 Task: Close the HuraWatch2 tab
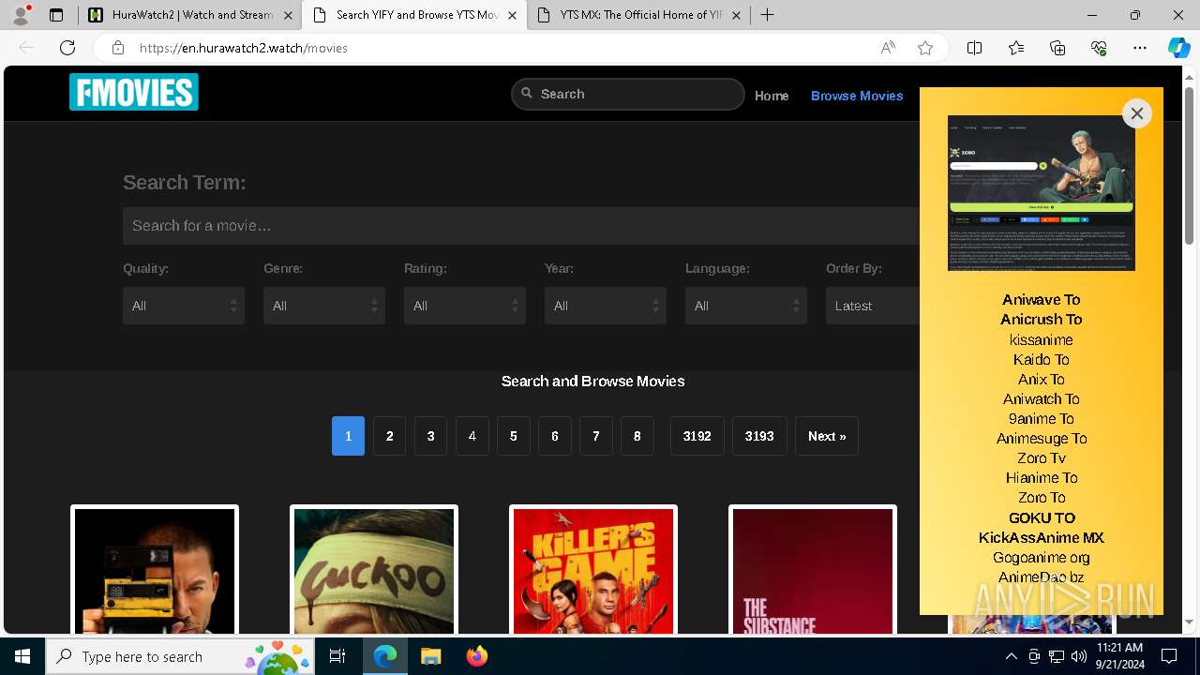pyautogui.click(x=287, y=15)
